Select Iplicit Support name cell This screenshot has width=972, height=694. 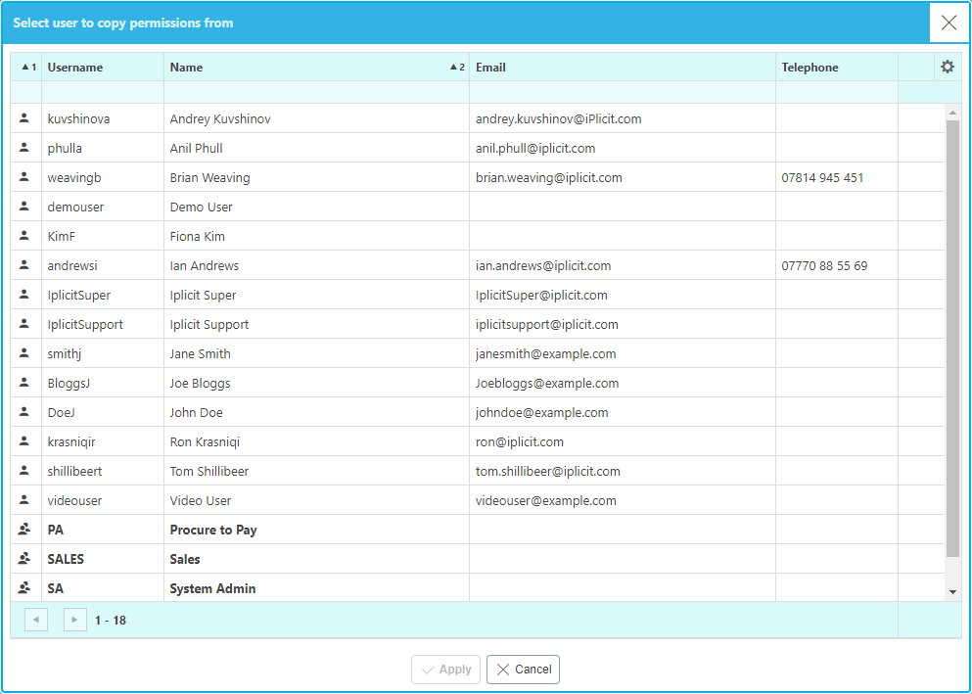pyautogui.click(x=316, y=324)
